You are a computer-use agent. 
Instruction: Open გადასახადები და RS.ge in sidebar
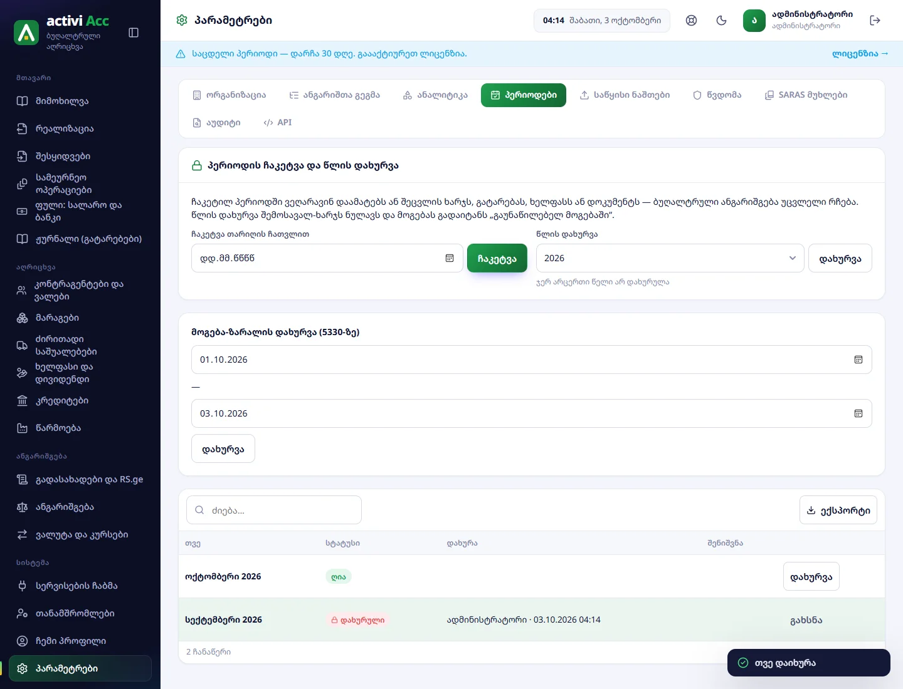[80, 479]
